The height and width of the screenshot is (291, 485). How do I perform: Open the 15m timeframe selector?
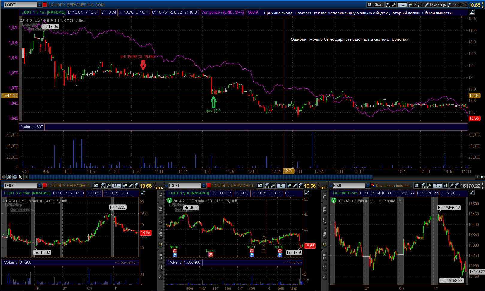point(117,186)
